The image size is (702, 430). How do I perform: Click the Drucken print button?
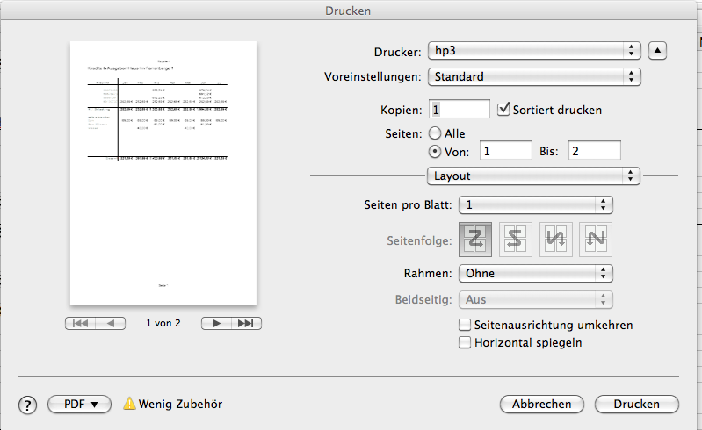point(637,404)
